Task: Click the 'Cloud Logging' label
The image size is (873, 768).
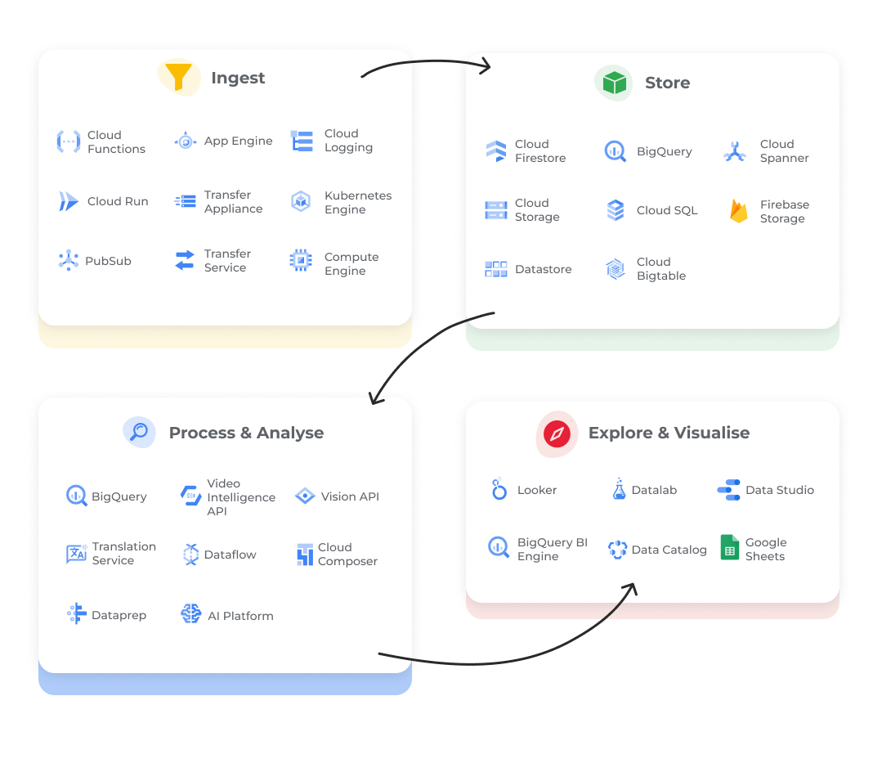Action: [348, 141]
